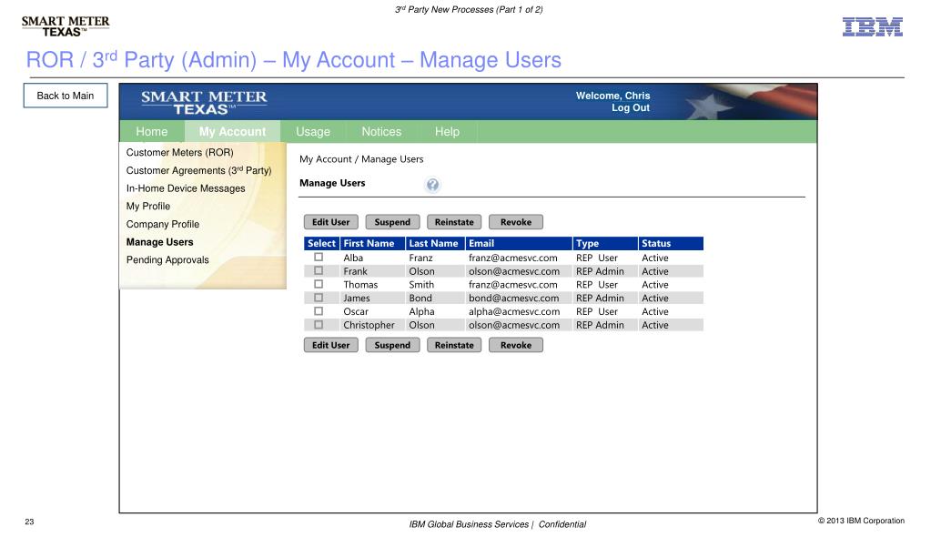Open Pending Approvals

tap(167, 259)
